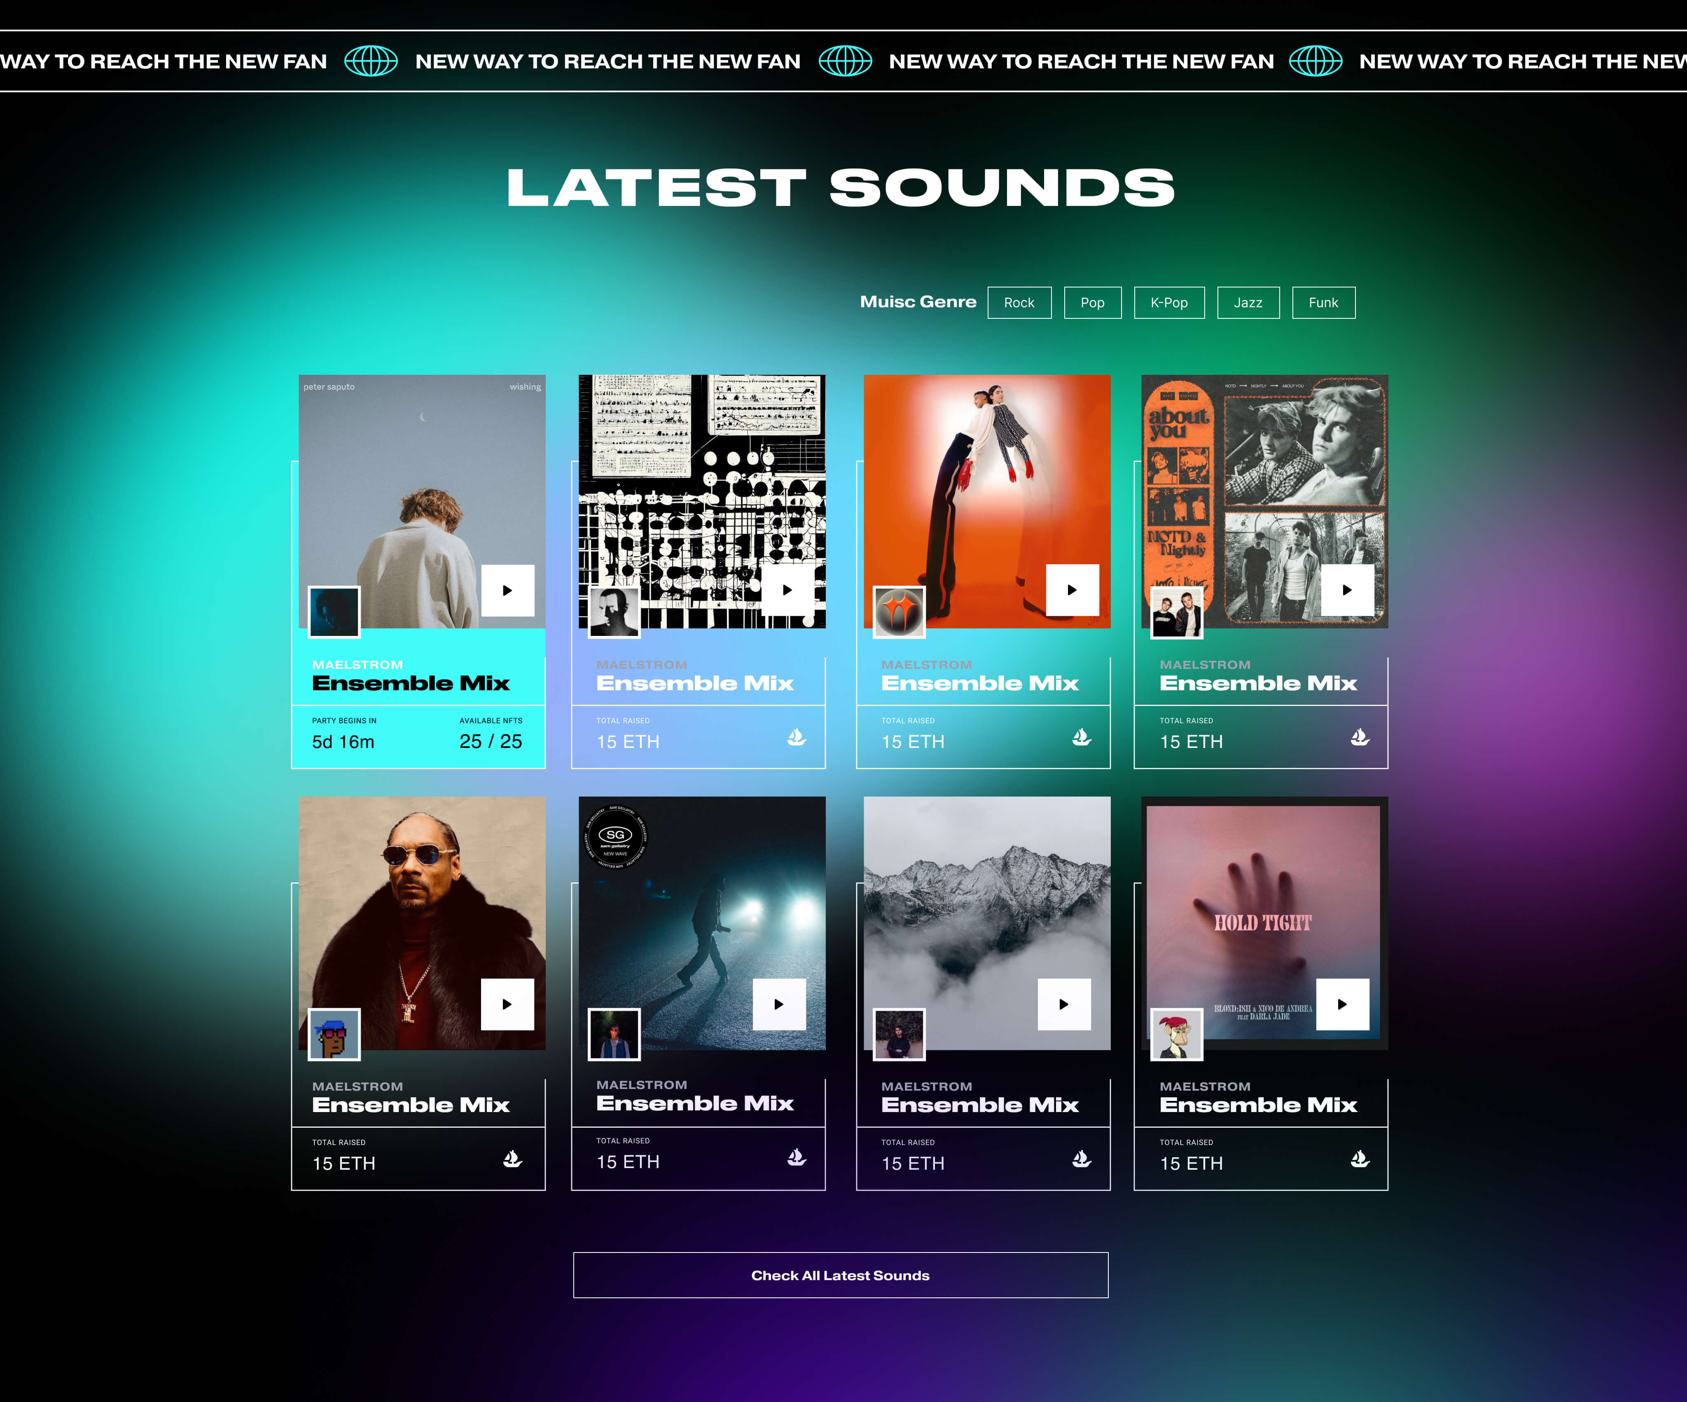Viewport: 1687px width, 1402px height.
Task: Choose the Jazz genre tag
Action: [1248, 303]
